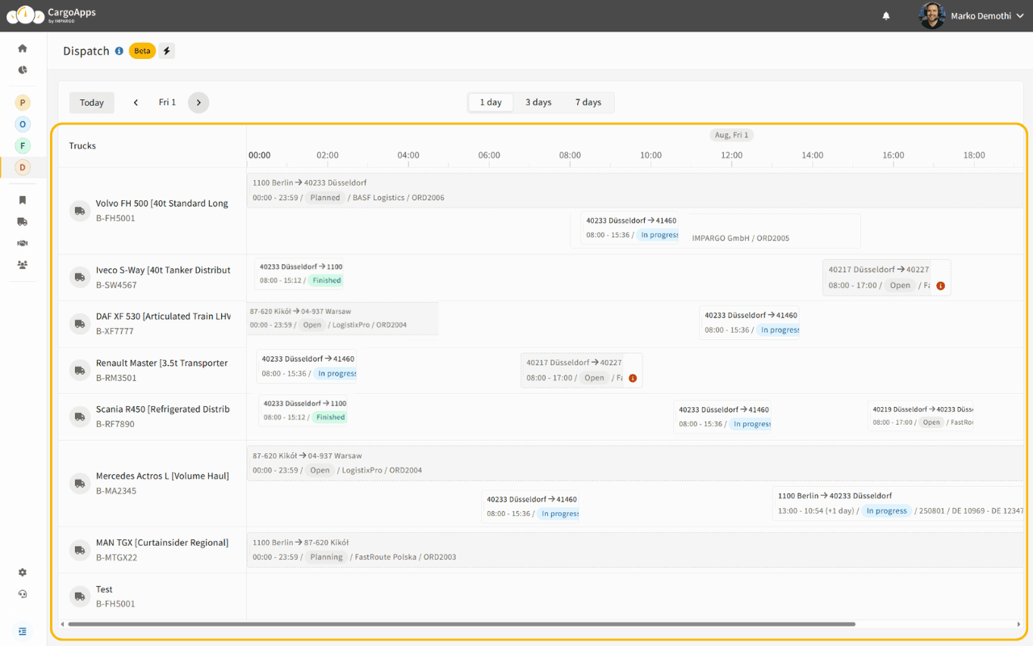This screenshot has height=646, width=1033.
Task: Click the Today button
Action: coord(91,103)
